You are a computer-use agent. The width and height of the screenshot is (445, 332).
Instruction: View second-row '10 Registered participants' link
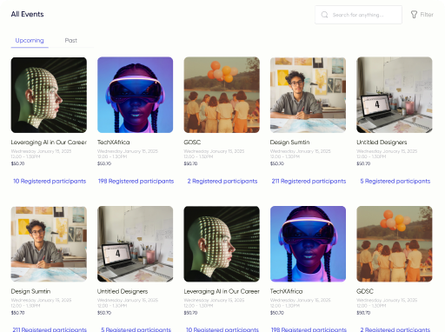point(222,329)
